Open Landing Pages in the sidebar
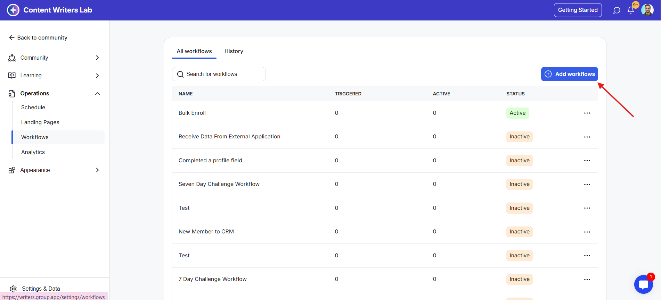 tap(40, 122)
